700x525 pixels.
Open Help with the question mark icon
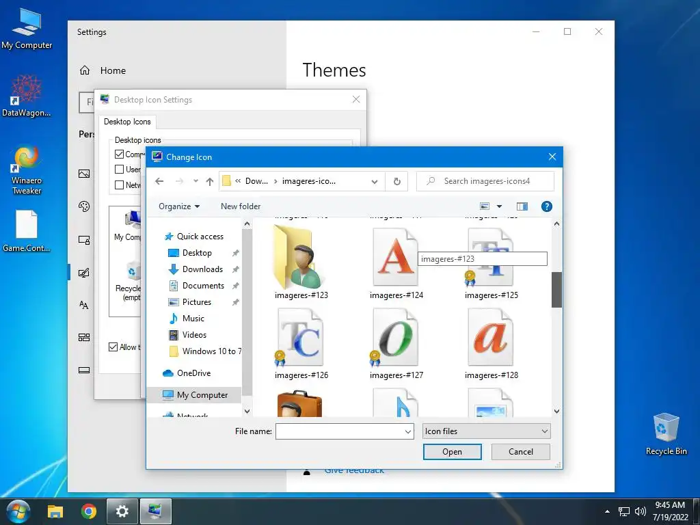(x=546, y=206)
